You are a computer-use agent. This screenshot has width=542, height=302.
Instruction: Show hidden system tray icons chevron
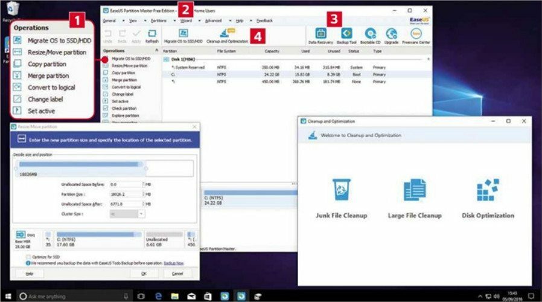(x=480, y=297)
